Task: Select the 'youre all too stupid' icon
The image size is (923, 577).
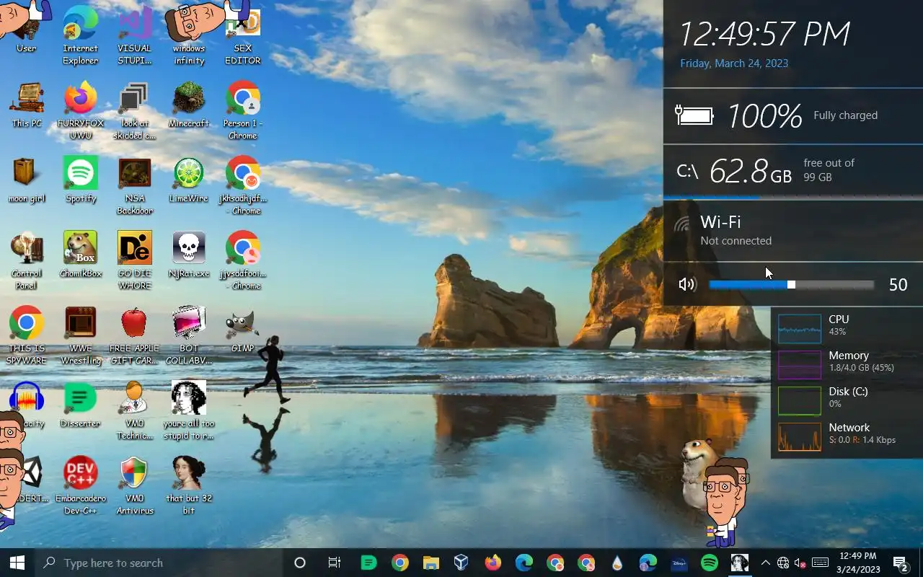Action: click(189, 410)
